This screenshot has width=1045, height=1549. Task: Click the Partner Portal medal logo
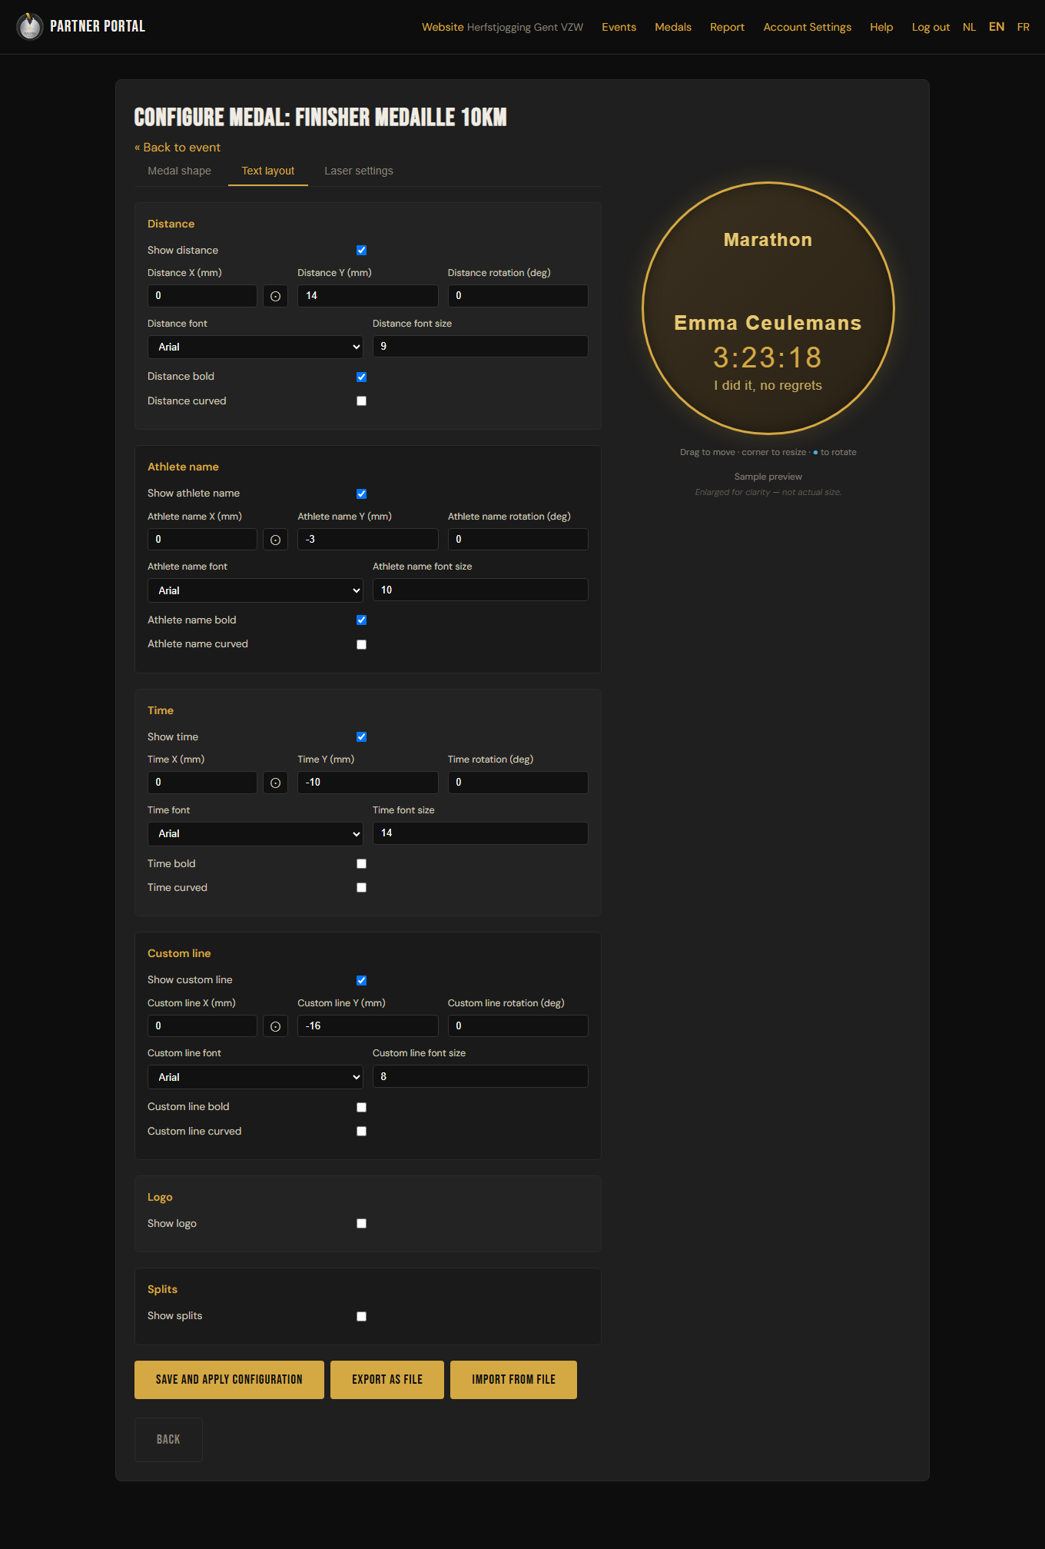coord(30,27)
